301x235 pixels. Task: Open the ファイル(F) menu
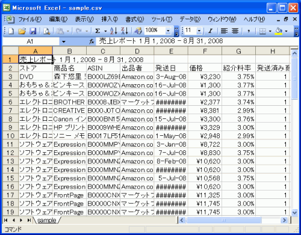point(30,19)
